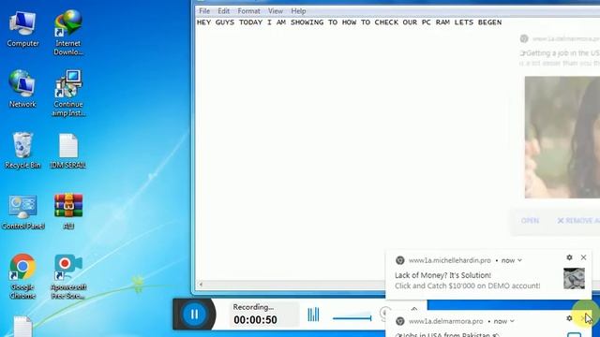Select Apowersoft Free Screen Recorder shortcut
The height and width of the screenshot is (337, 600).
tap(68, 277)
